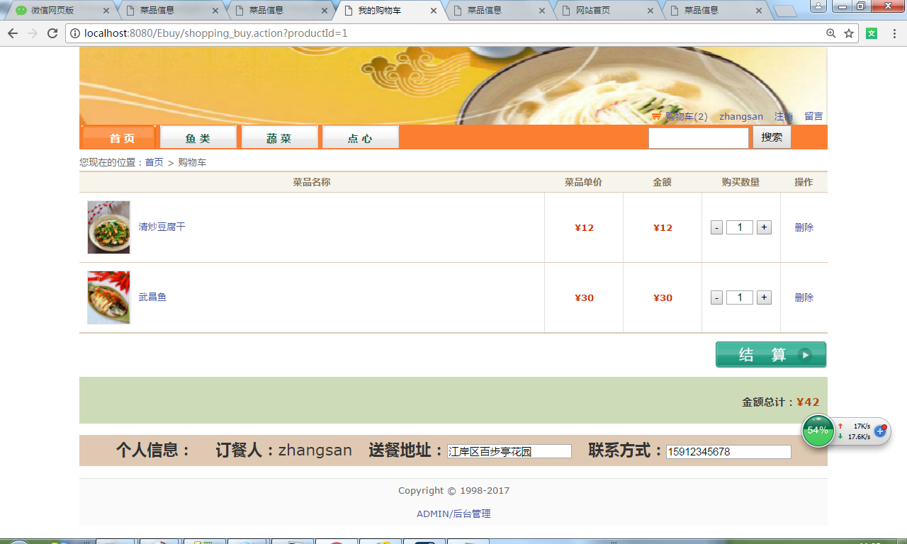Click the 送餐地址 address input field
The height and width of the screenshot is (544, 907).
coord(509,451)
